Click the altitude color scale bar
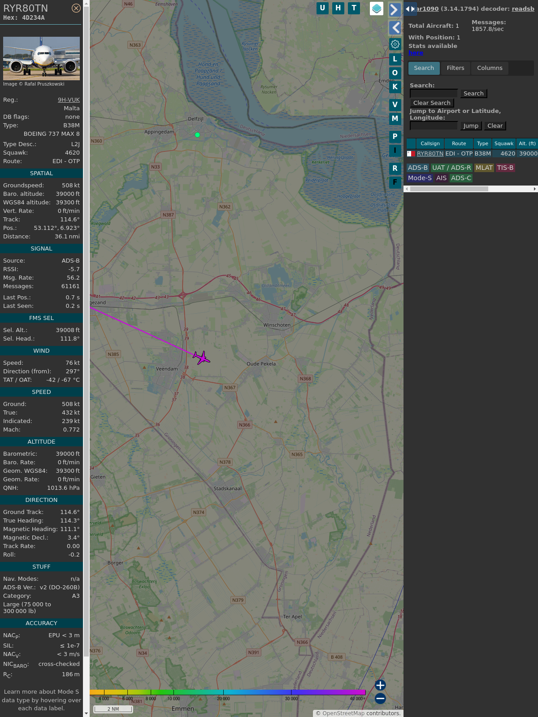 228,692
